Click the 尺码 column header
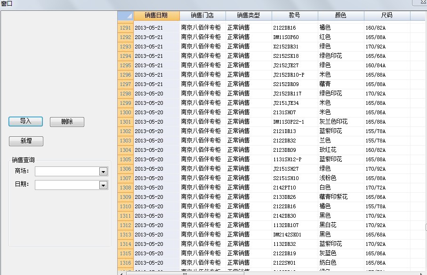 point(387,16)
